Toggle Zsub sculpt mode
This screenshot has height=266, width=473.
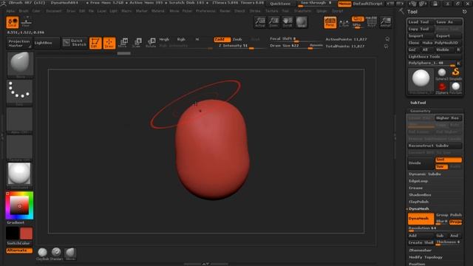[x=237, y=39]
